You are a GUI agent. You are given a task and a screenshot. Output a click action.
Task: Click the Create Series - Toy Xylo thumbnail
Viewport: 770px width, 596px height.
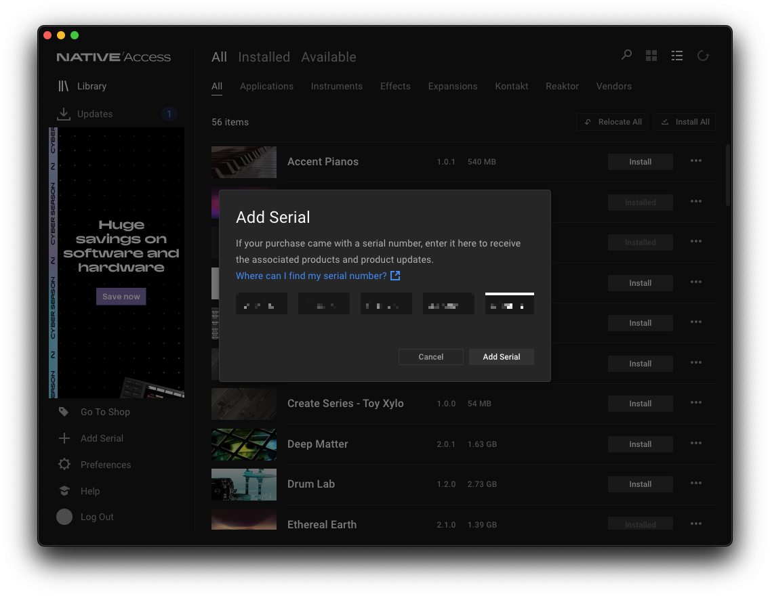tap(243, 404)
